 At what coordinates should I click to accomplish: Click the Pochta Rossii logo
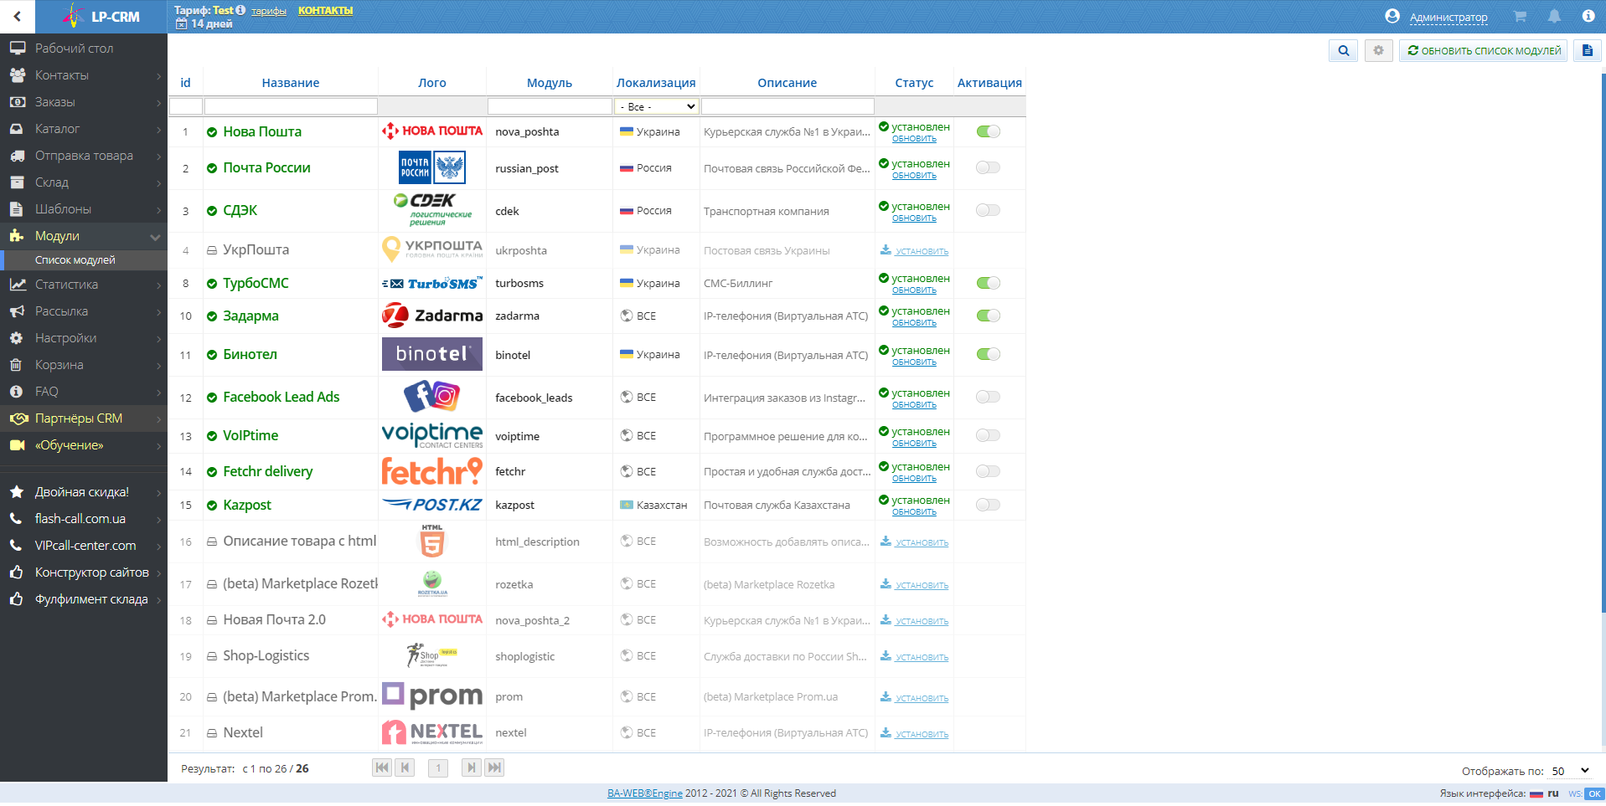432,167
